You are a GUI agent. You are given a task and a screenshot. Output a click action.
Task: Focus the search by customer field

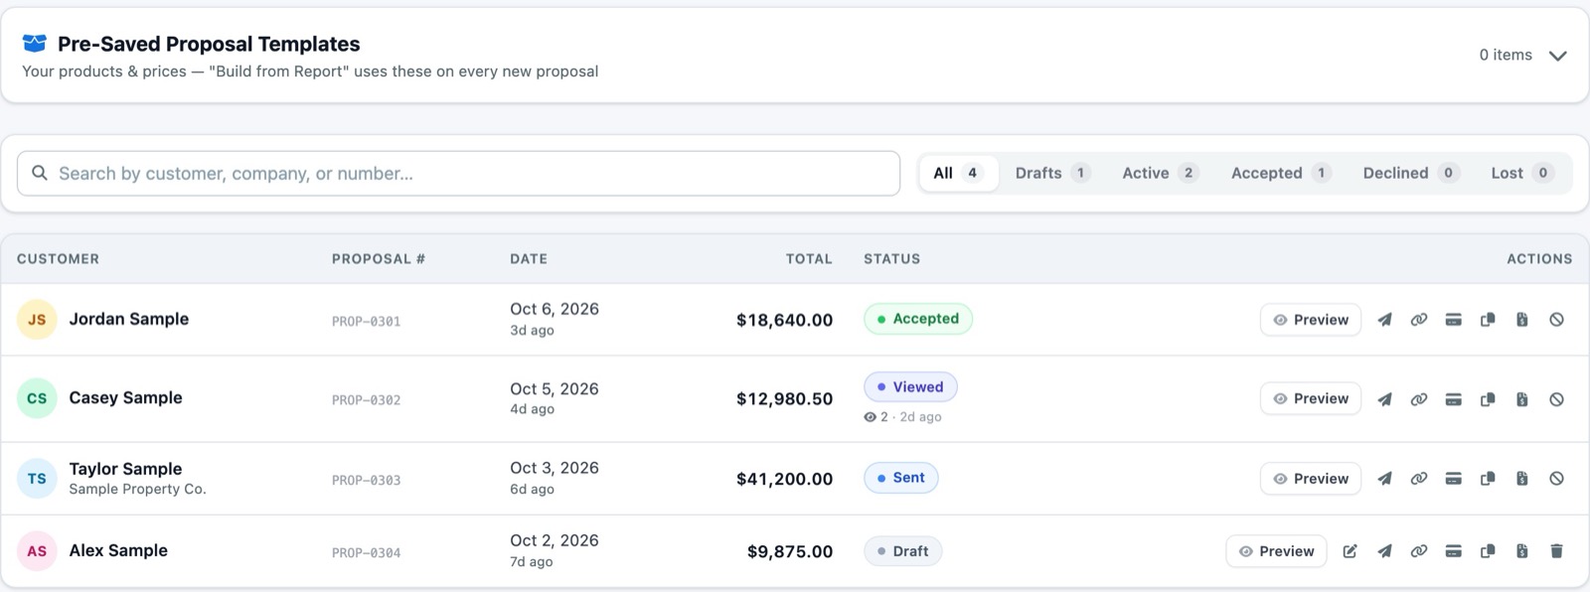click(459, 174)
